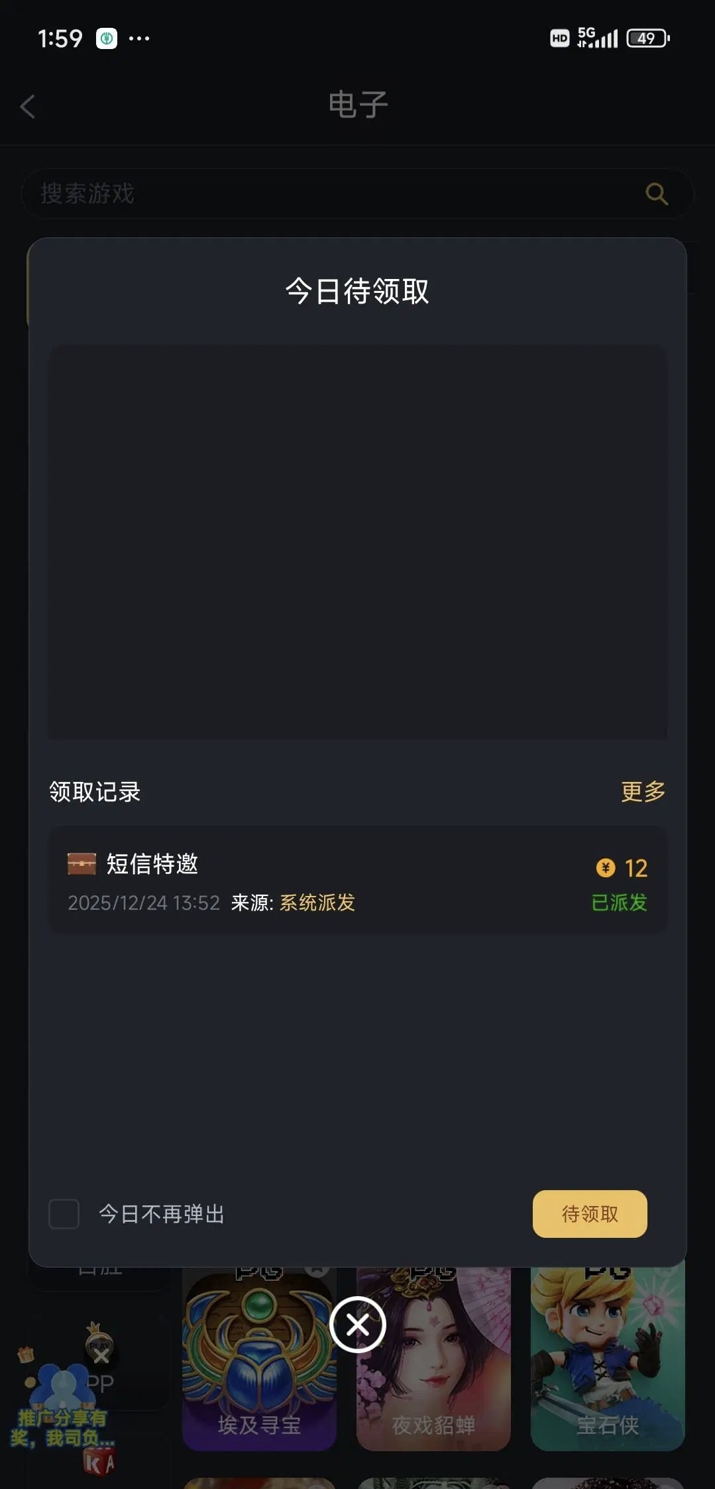The width and height of the screenshot is (715, 1489).
Task: Click the treasure chest icon beside 短信特邀
Action: pyautogui.click(x=82, y=863)
